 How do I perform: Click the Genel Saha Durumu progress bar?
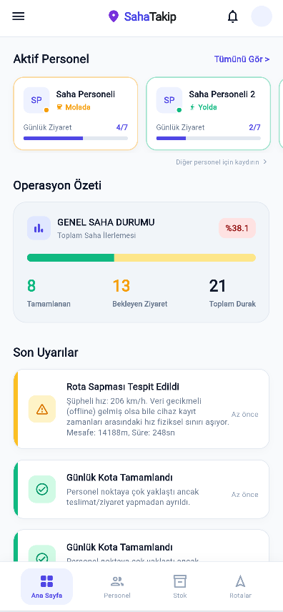tap(141, 257)
